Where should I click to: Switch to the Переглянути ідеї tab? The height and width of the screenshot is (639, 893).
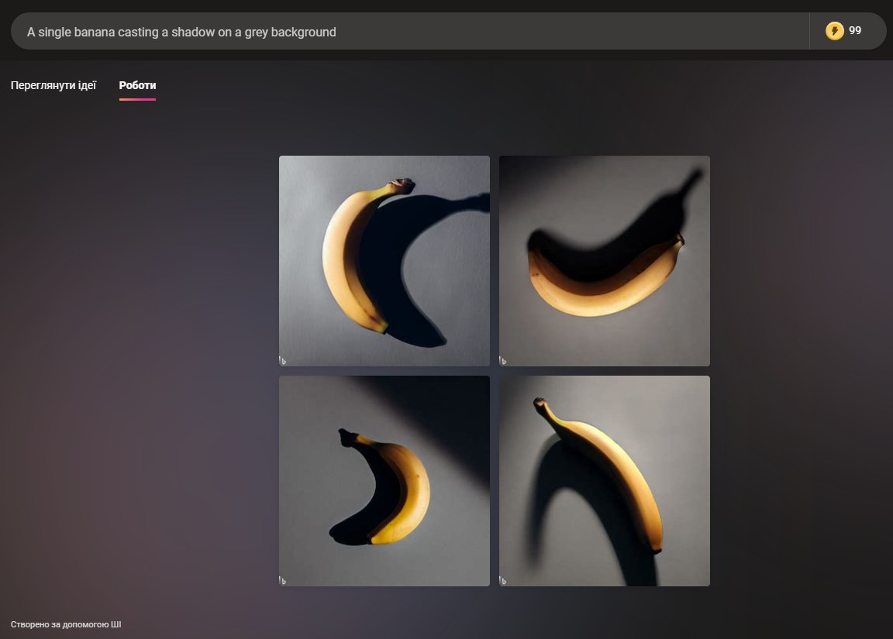point(53,85)
